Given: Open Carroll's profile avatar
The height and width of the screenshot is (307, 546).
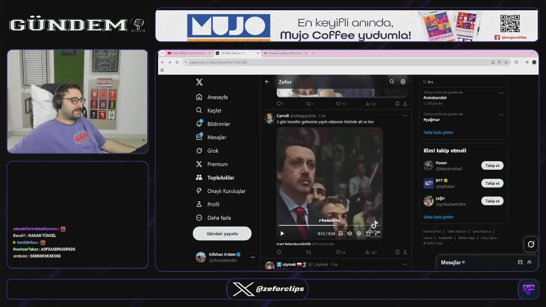Looking at the screenshot, I should tap(269, 118).
